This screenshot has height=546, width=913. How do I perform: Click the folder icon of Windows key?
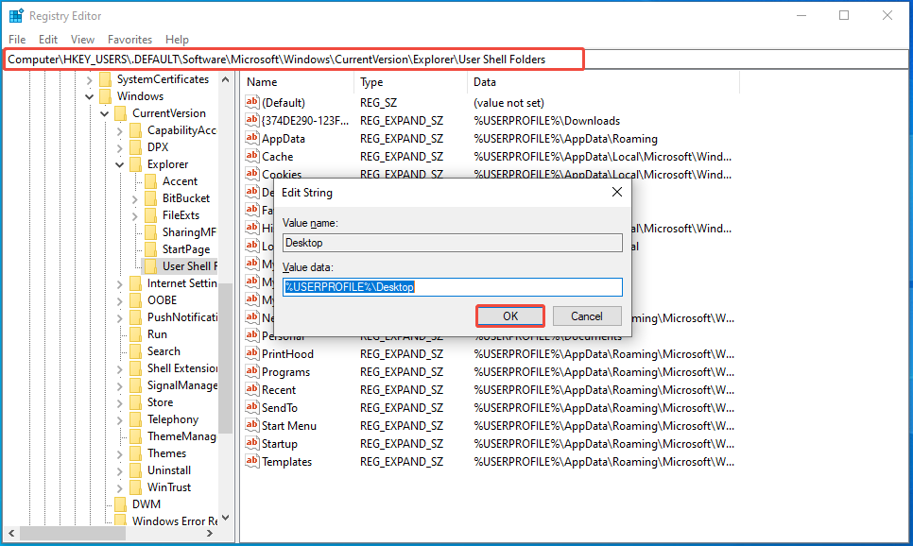tap(106, 96)
